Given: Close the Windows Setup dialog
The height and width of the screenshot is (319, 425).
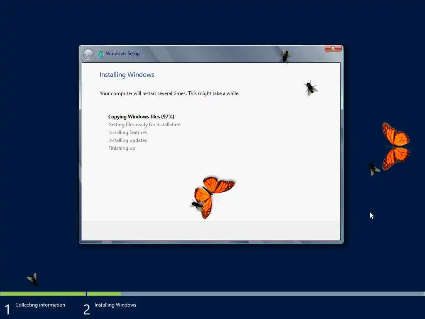Looking at the screenshot, I should pyautogui.click(x=333, y=48).
